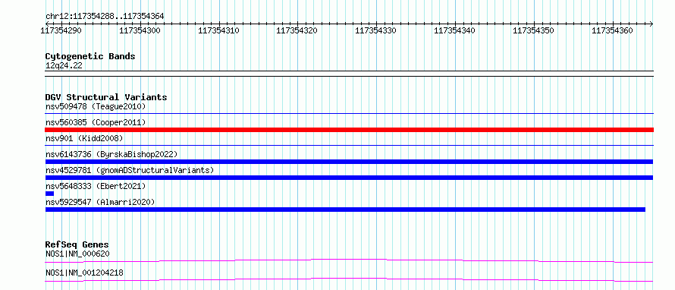Click the magenta NOS1|NM_001204218 intron line
Viewport: 675px width, 290px height.
point(349,279)
